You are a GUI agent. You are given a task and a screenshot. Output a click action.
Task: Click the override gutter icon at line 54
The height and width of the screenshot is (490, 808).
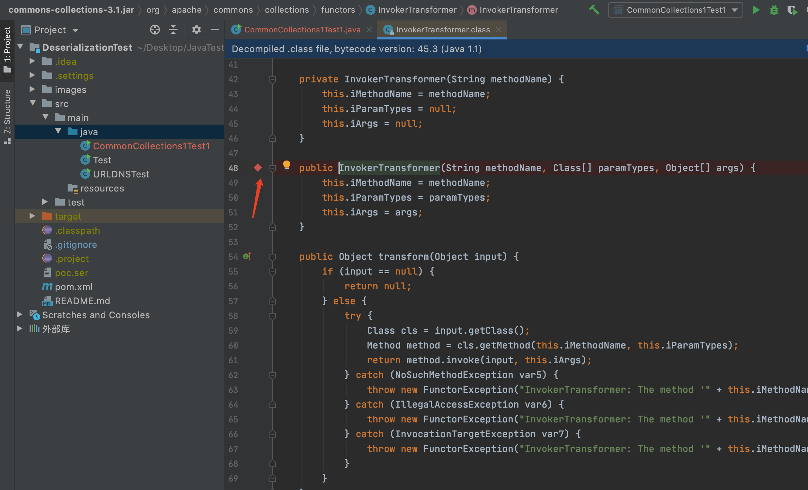(247, 256)
